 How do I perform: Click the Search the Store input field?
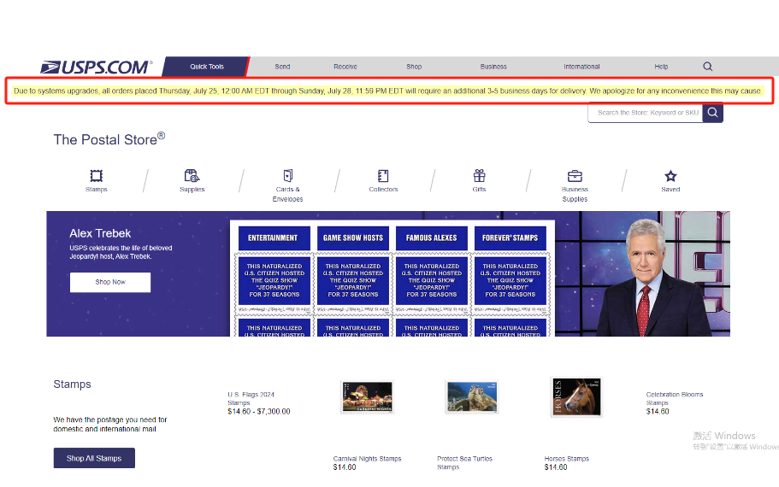(646, 113)
